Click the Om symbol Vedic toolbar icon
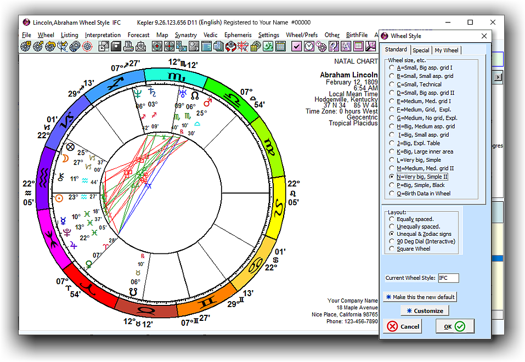 pyautogui.click(x=268, y=47)
